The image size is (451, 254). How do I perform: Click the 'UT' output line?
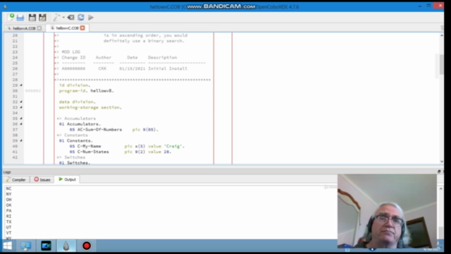pyautogui.click(x=8, y=227)
